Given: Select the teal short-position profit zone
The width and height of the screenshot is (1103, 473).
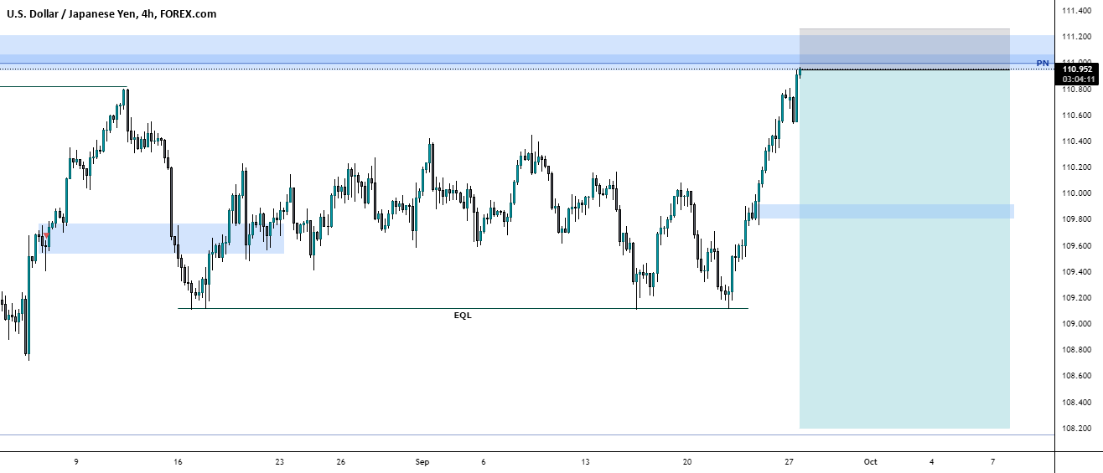Looking at the screenshot, I should pyautogui.click(x=904, y=249).
